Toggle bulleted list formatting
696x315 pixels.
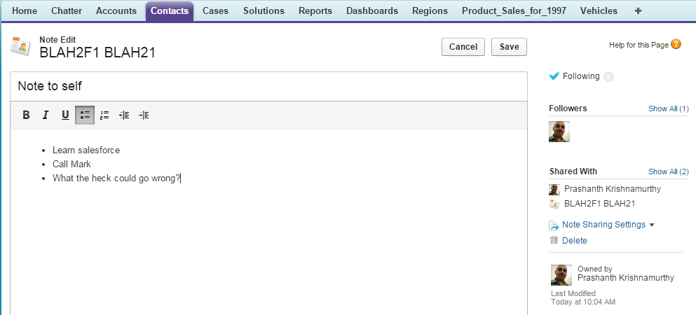pyautogui.click(x=85, y=115)
